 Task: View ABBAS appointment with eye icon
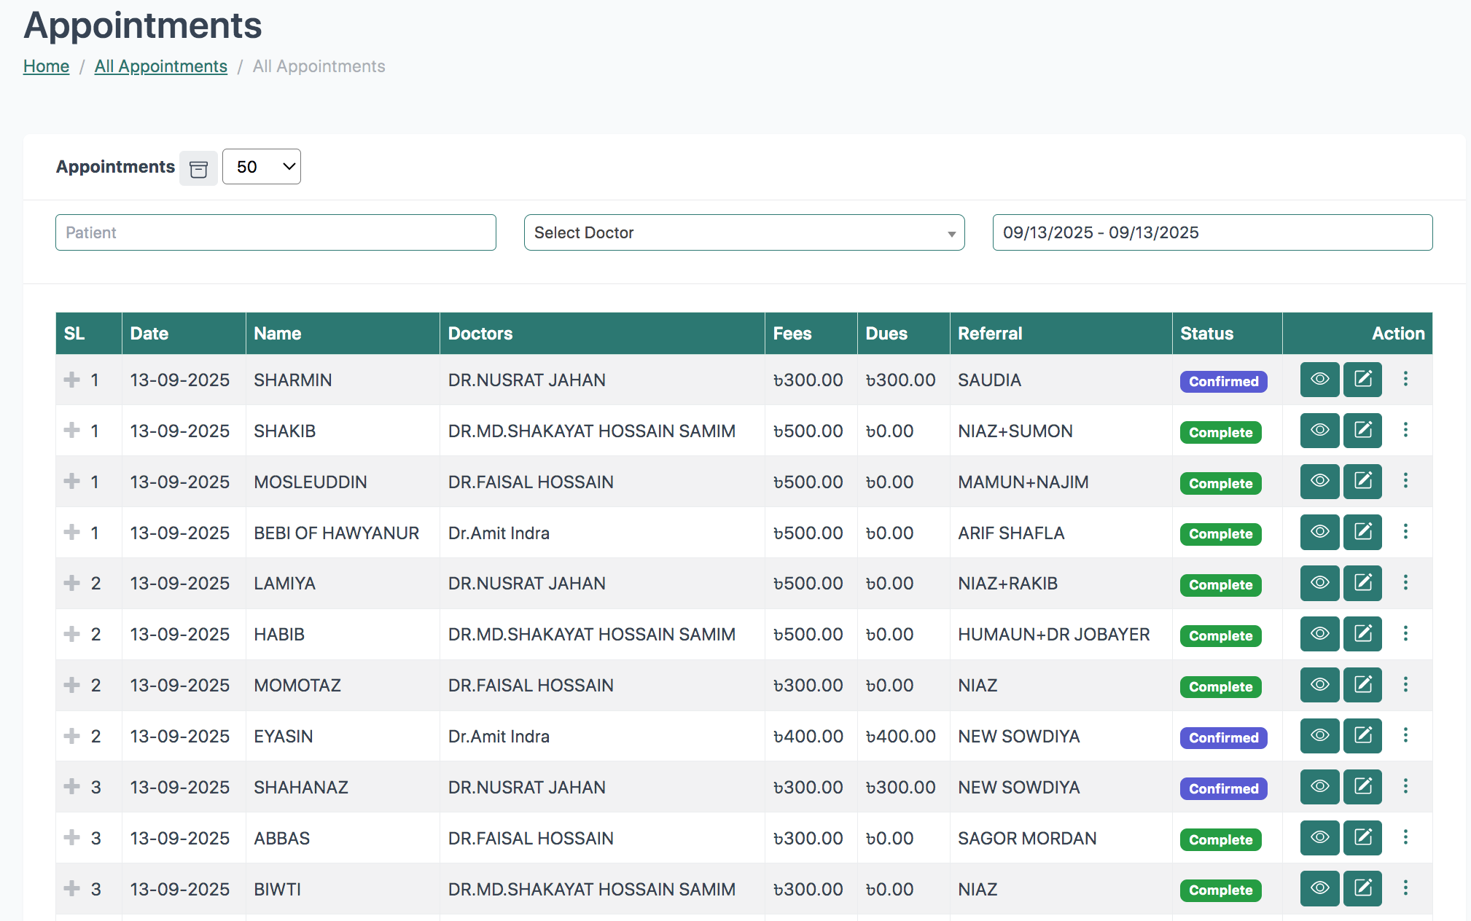1319,838
